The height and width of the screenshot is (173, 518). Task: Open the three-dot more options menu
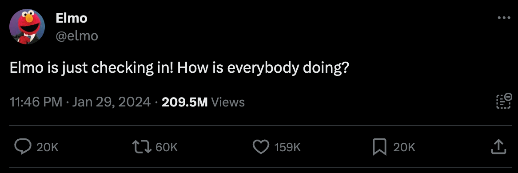tap(504, 18)
